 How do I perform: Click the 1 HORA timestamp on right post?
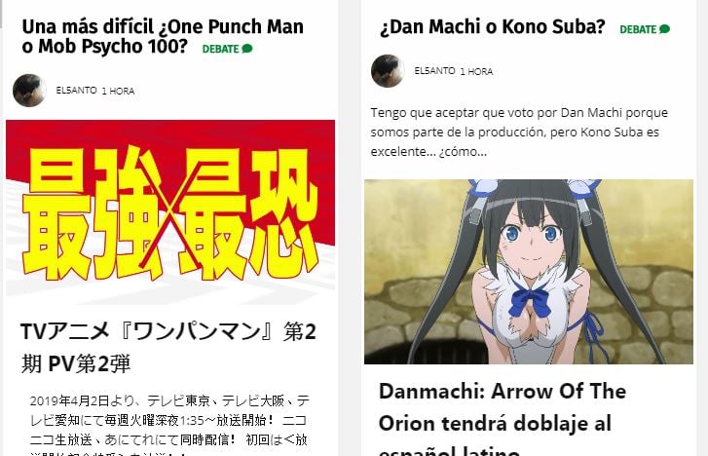tap(476, 71)
